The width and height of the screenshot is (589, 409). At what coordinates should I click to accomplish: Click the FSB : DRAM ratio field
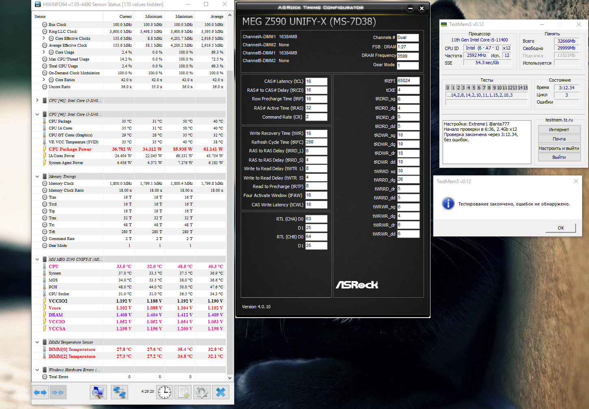tap(408, 47)
